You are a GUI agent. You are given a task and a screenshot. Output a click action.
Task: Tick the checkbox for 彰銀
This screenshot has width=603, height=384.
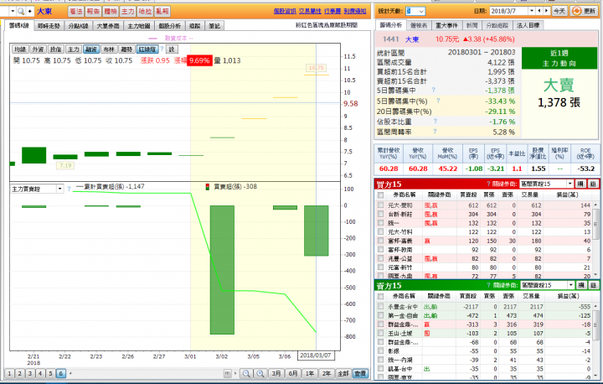(381, 350)
